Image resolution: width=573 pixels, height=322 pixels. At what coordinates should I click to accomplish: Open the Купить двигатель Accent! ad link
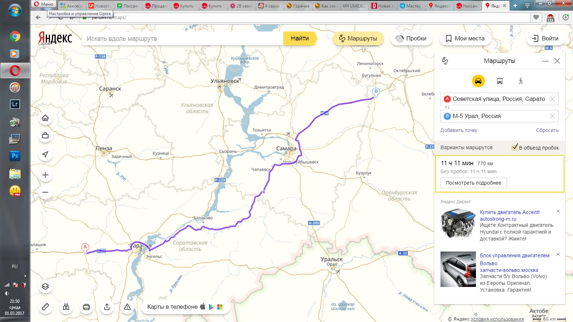pyautogui.click(x=510, y=212)
